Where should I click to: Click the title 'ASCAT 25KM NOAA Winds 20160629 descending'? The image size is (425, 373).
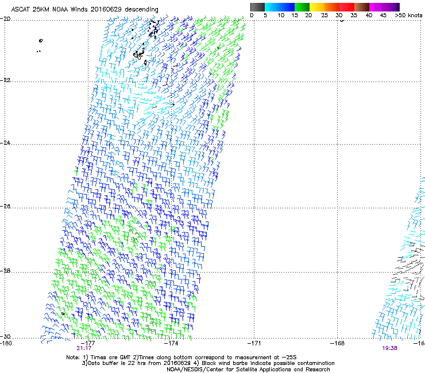click(84, 10)
